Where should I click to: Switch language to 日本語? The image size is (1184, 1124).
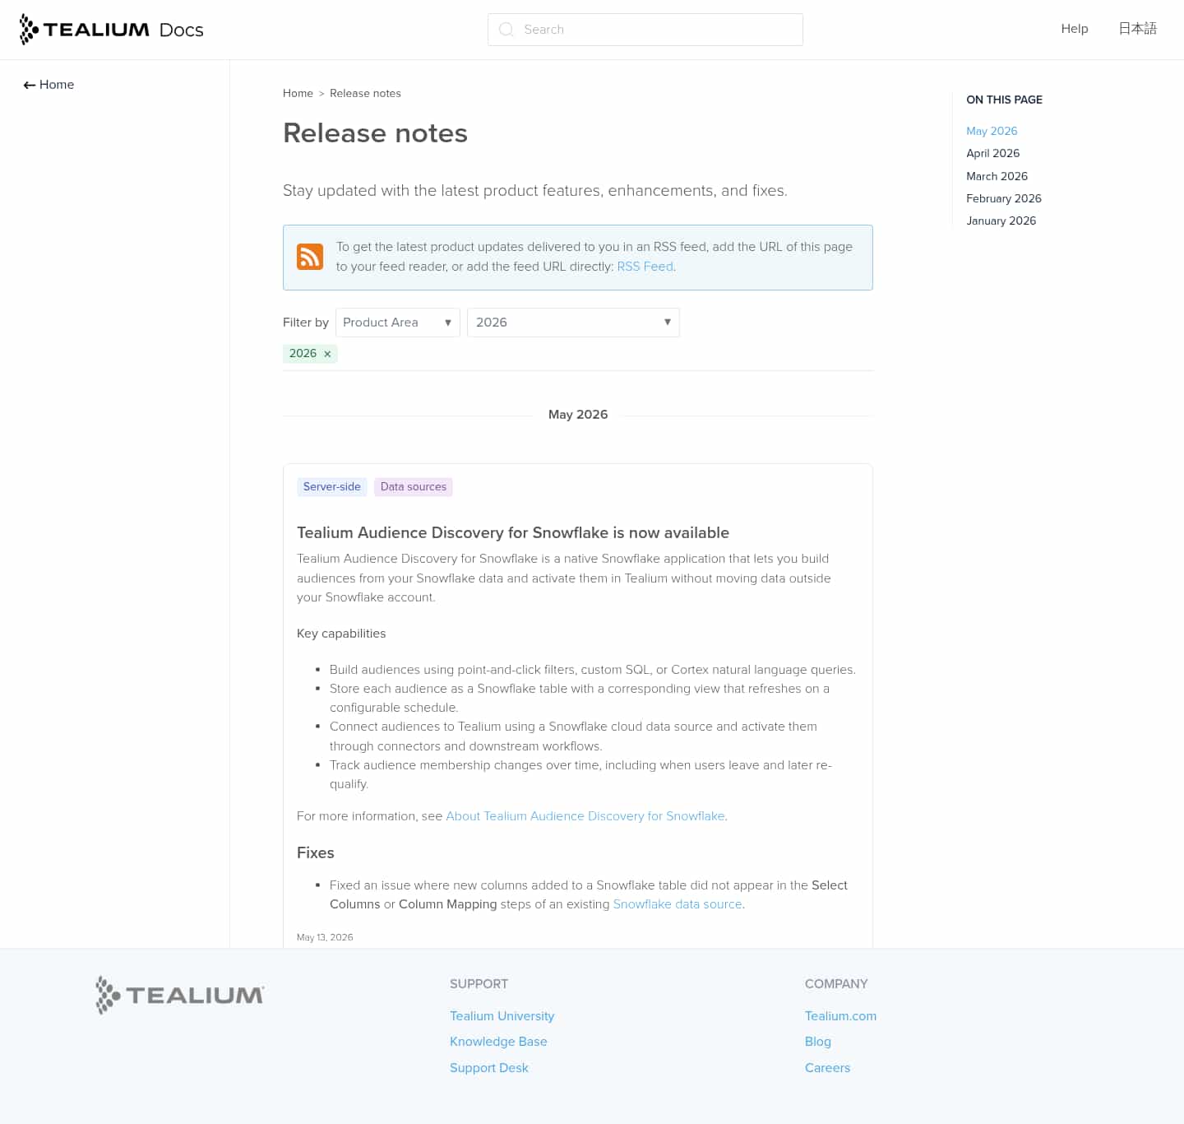(1137, 29)
